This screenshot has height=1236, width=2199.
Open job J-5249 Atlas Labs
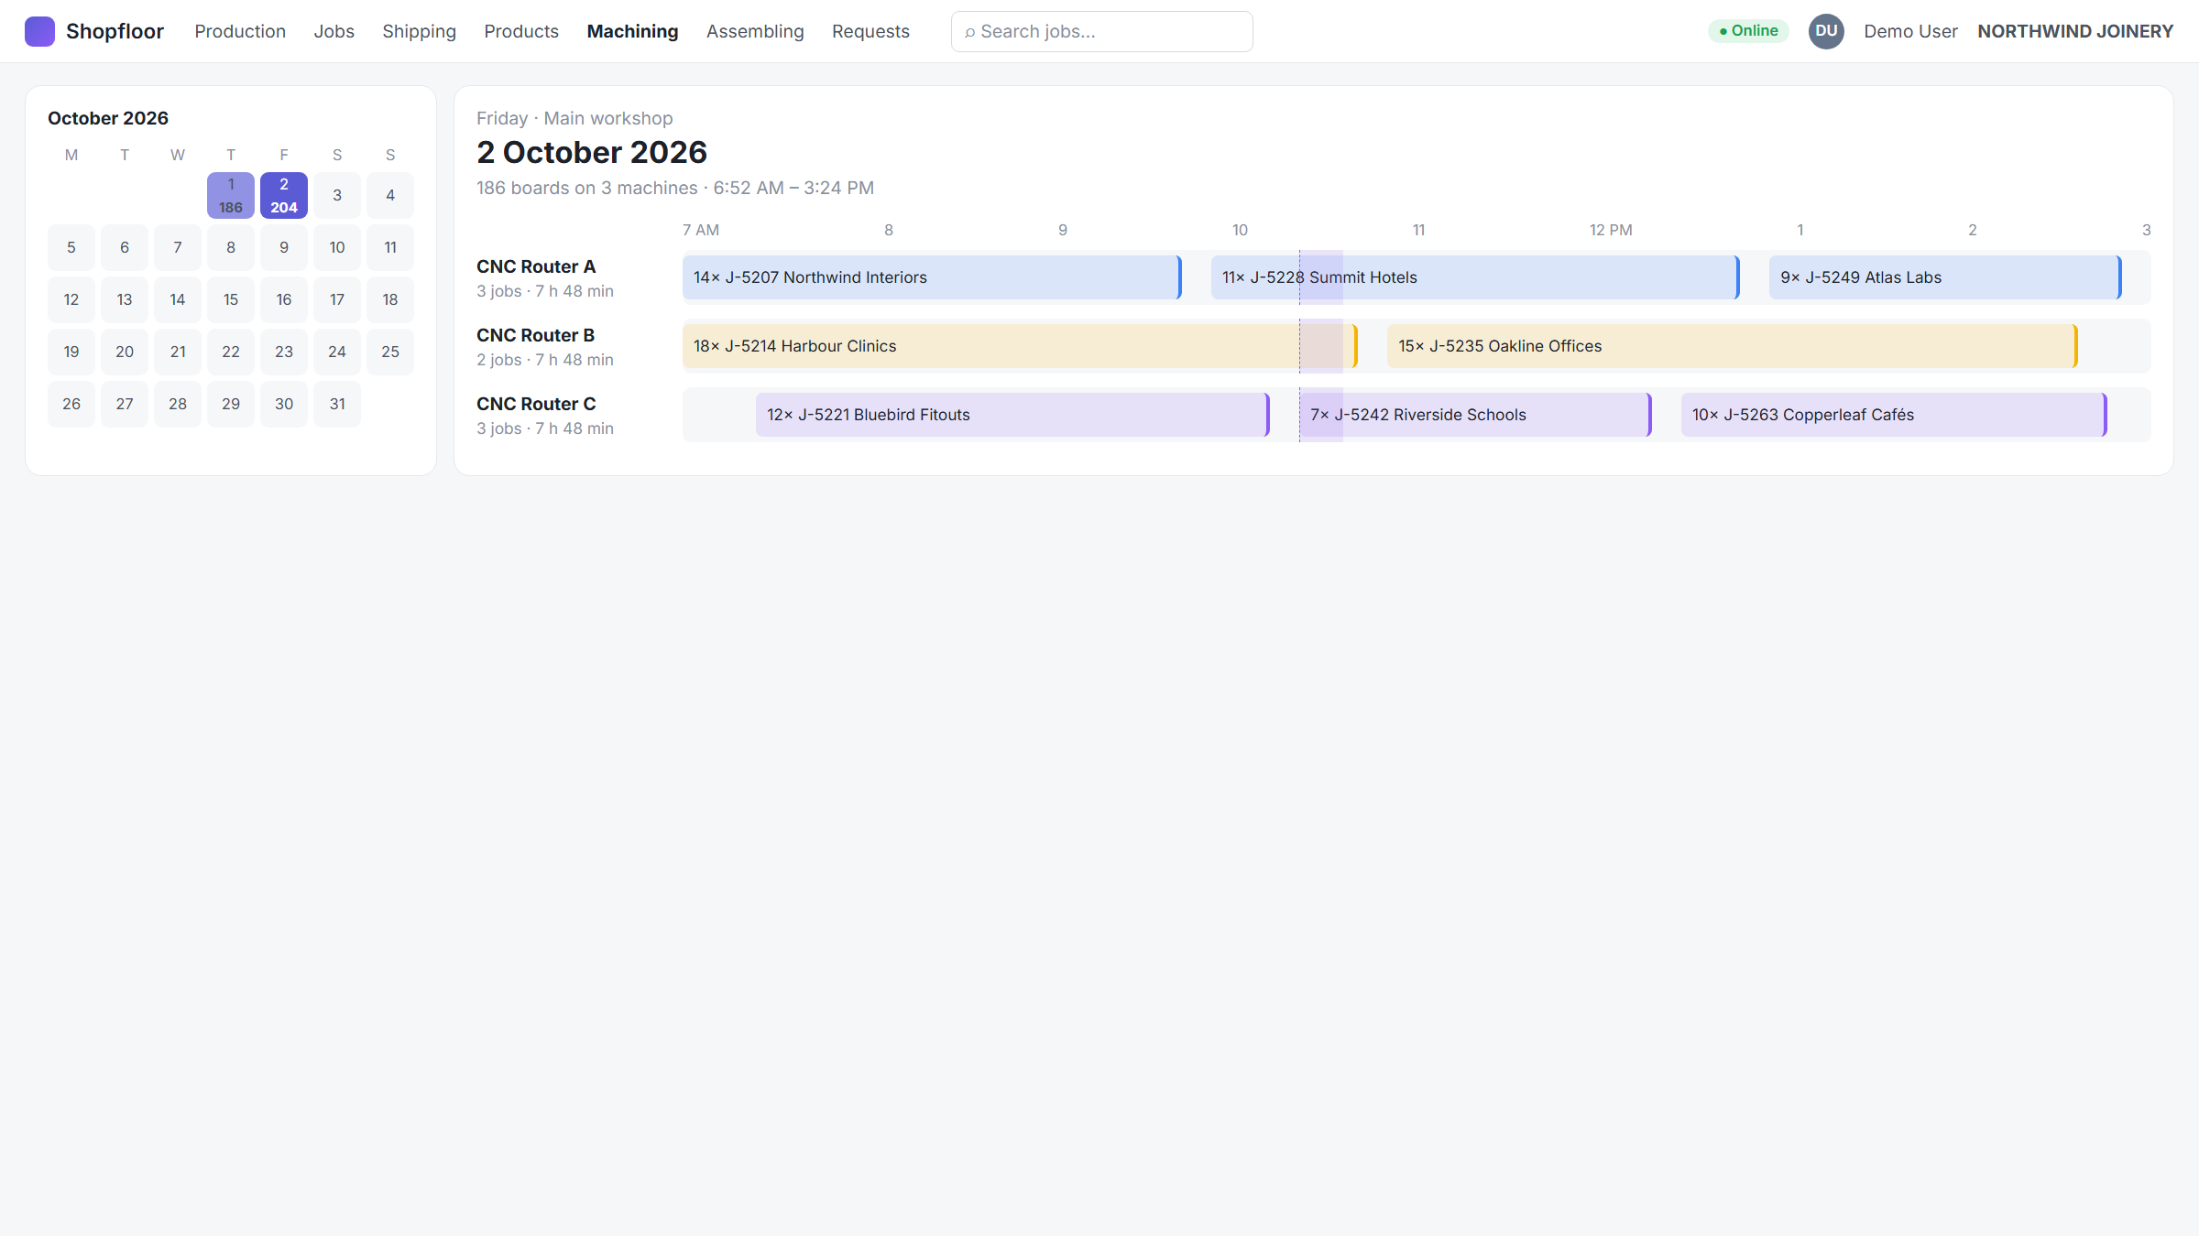tap(1945, 277)
